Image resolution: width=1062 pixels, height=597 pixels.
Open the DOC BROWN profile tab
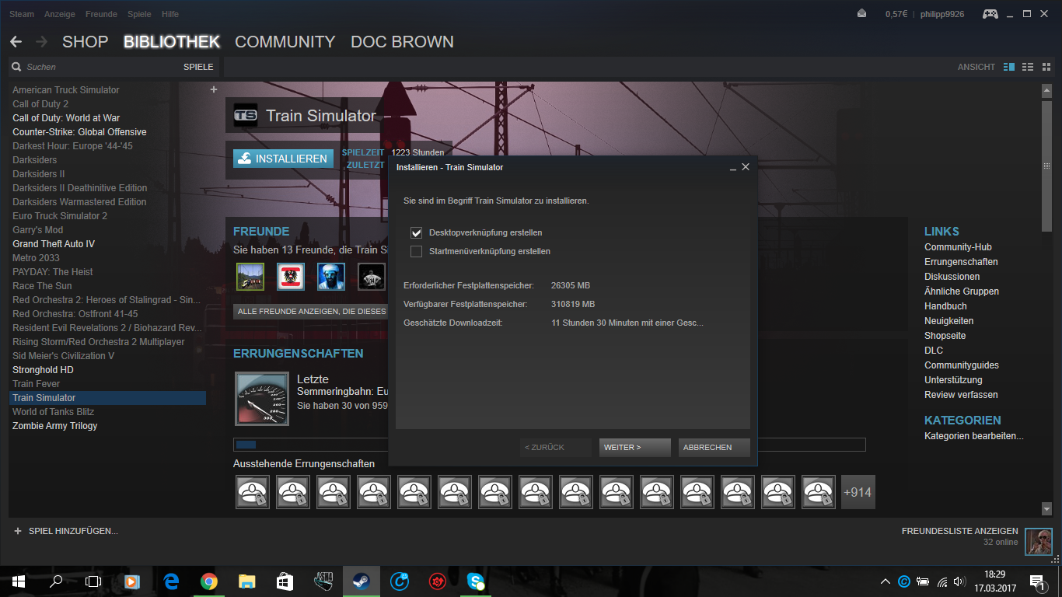[x=402, y=42]
